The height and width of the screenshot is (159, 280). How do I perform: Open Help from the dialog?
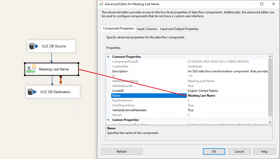click(264, 152)
